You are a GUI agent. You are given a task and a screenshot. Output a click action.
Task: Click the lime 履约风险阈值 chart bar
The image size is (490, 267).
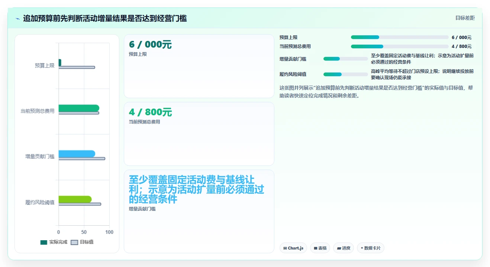[x=75, y=199]
